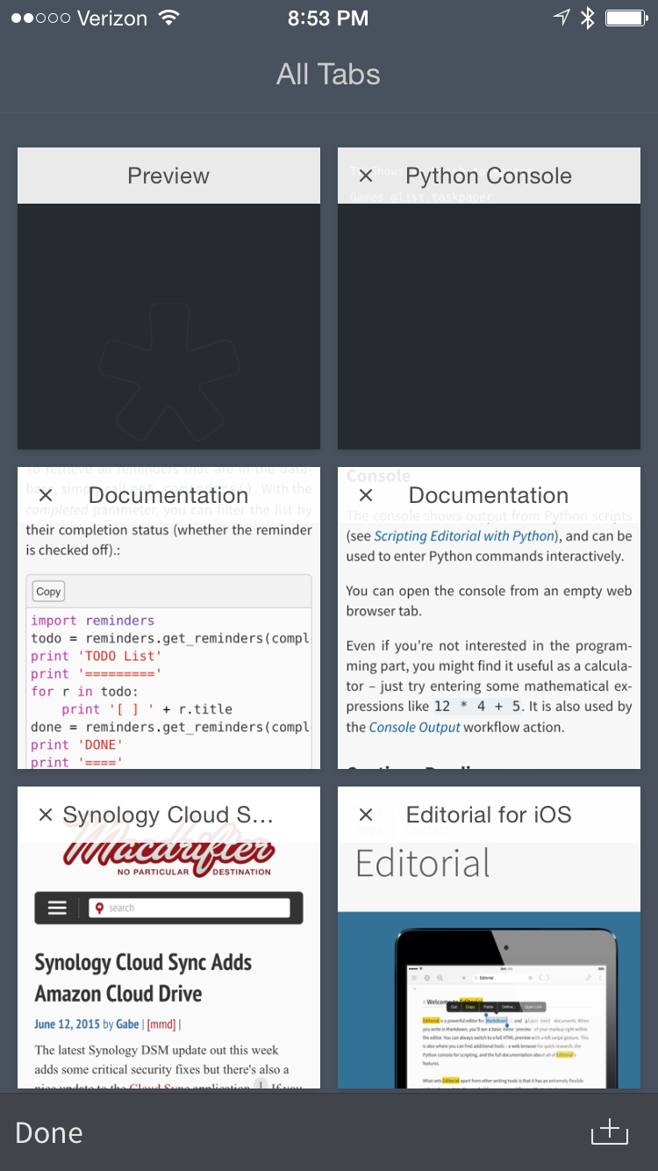Tap the Macdrifter search field
This screenshot has height=1171, width=658.
(x=189, y=908)
